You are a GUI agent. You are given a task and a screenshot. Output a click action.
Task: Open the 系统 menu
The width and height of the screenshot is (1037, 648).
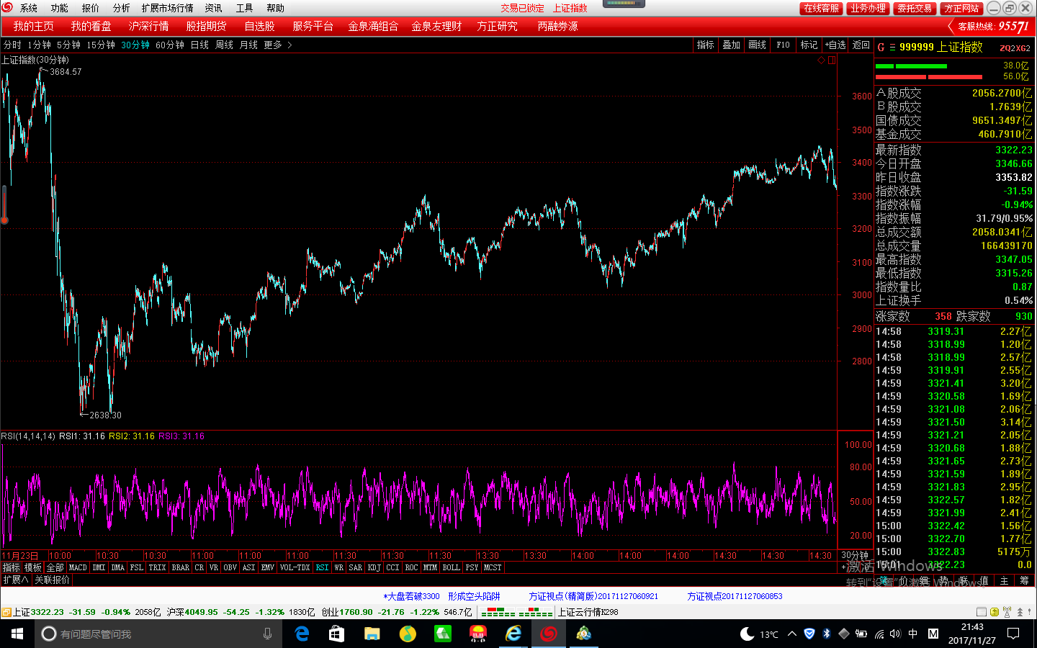click(x=29, y=8)
